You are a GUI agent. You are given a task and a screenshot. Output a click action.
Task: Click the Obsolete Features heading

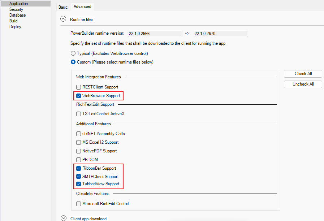(93, 194)
